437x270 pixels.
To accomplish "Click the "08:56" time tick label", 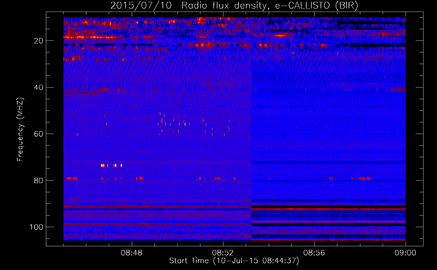I will [x=314, y=253].
